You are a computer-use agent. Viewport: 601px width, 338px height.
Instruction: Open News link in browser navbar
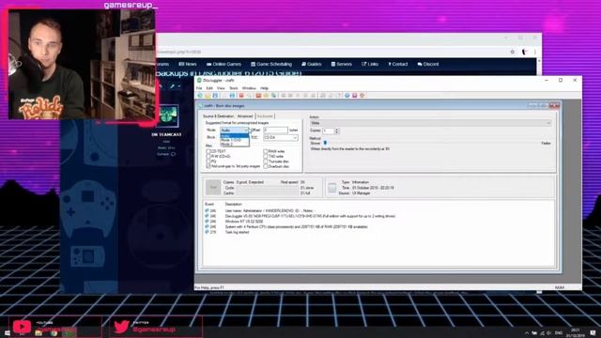pos(188,64)
